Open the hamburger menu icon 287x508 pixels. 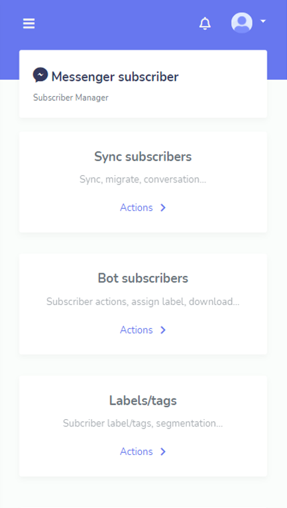29,24
